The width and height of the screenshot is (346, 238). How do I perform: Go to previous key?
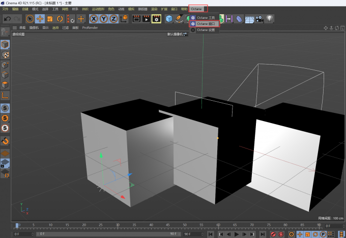coord(221,234)
